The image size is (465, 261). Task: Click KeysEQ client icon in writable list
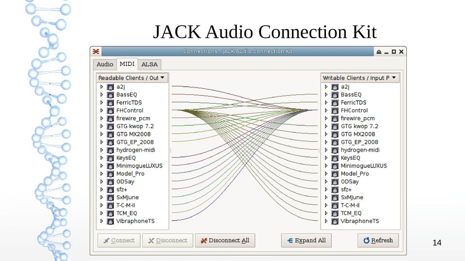point(335,158)
